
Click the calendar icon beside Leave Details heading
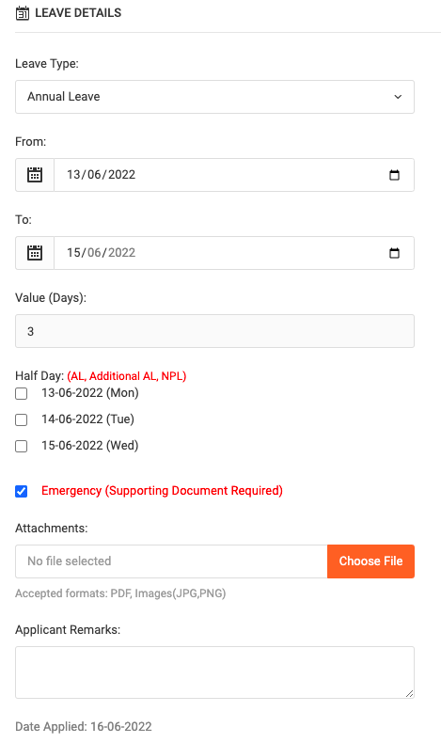click(23, 13)
